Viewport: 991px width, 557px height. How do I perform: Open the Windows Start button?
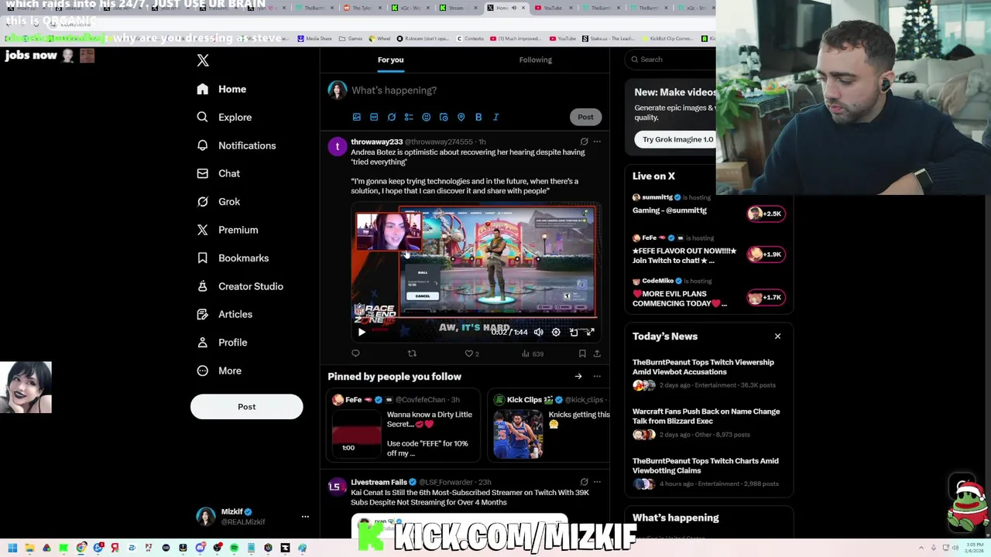12,548
